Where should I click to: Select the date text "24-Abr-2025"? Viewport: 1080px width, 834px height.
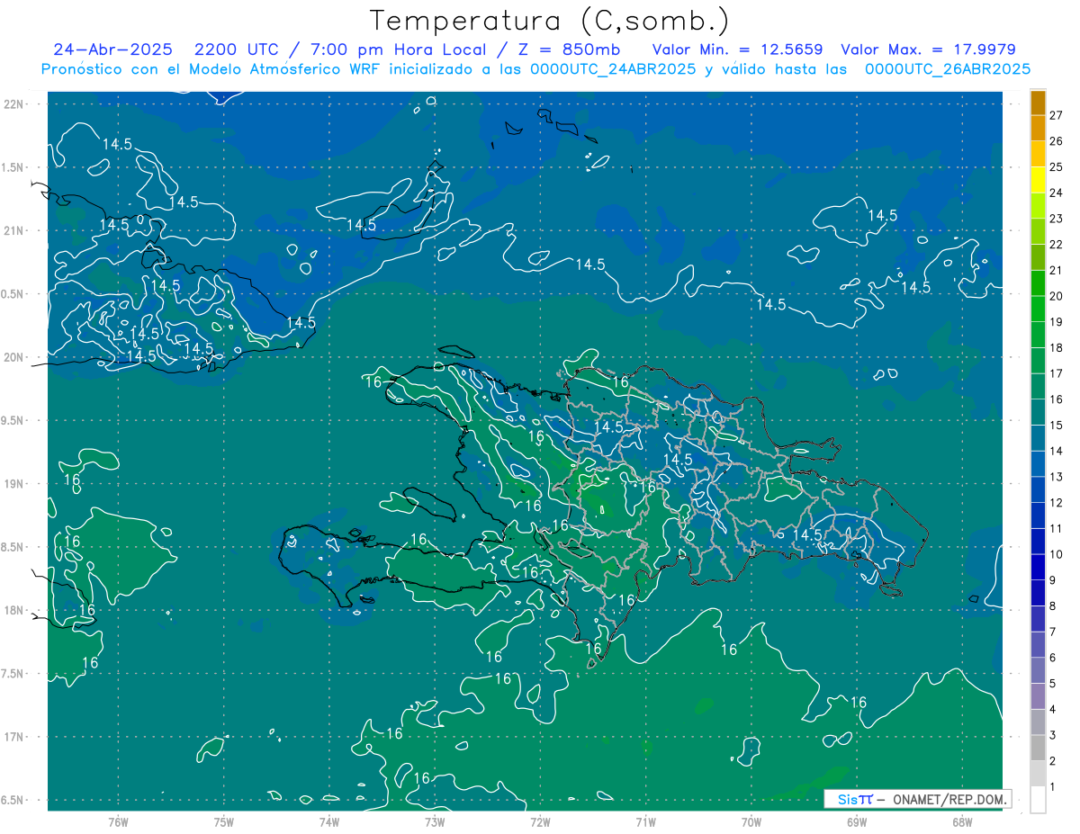(x=112, y=49)
